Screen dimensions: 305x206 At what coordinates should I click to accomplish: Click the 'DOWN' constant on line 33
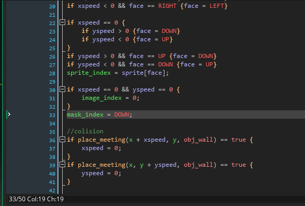(122, 115)
